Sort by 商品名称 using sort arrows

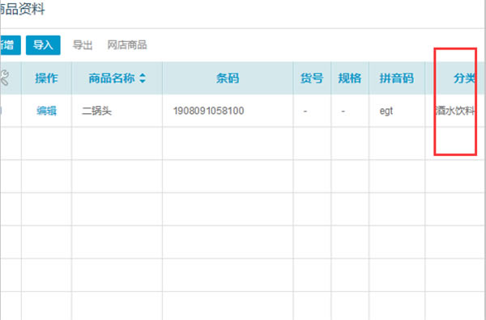[x=143, y=78]
